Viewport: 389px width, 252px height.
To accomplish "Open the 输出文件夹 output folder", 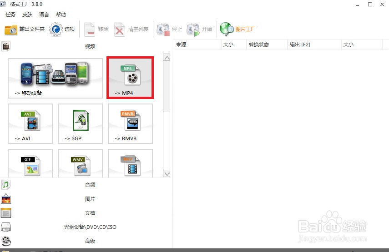I will click(x=25, y=30).
